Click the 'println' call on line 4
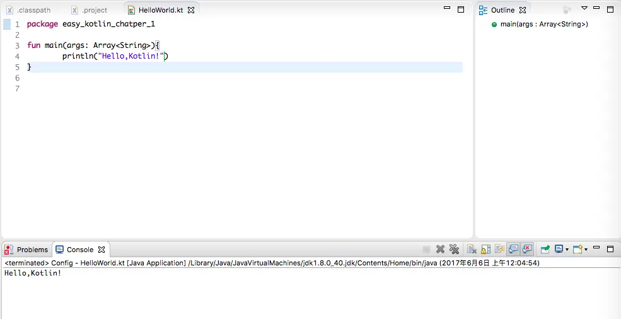Screen dimensions: 621x319 (78, 56)
